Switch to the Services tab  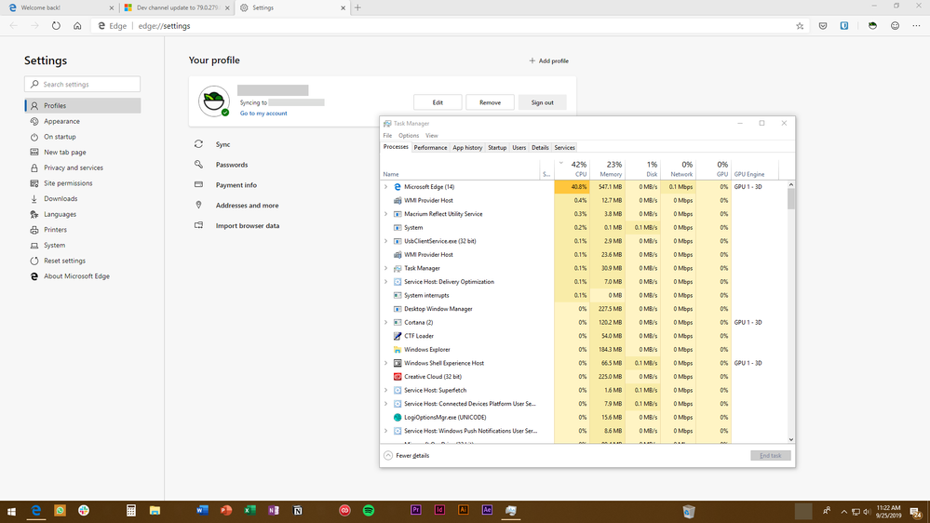[x=565, y=148]
